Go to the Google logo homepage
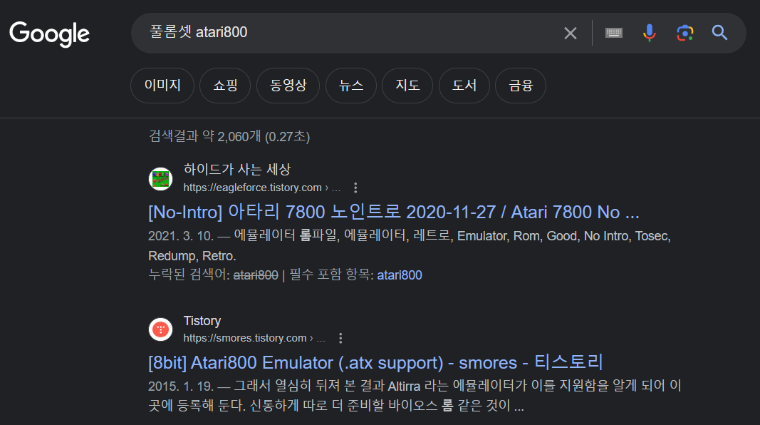Viewport: 760px width, 425px height. pyautogui.click(x=49, y=34)
